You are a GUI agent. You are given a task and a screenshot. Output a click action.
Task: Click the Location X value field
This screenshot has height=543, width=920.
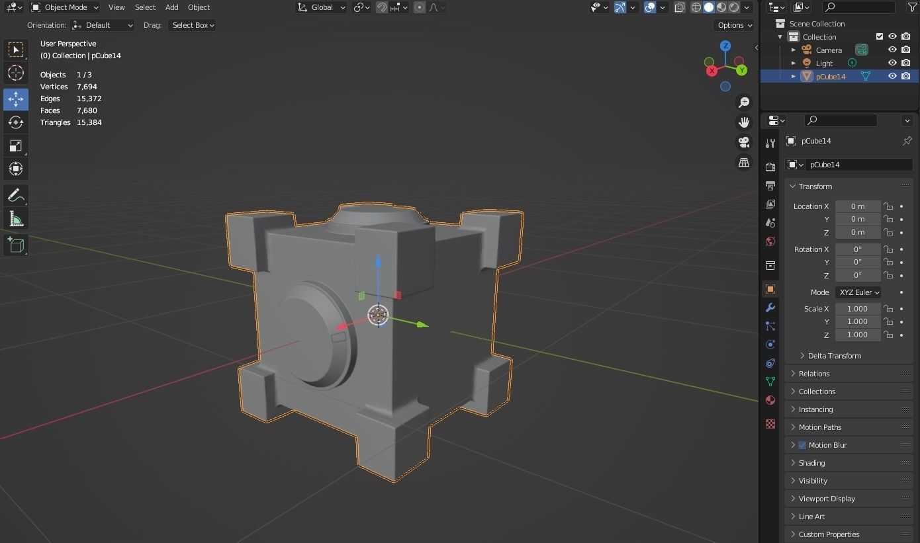click(x=858, y=206)
